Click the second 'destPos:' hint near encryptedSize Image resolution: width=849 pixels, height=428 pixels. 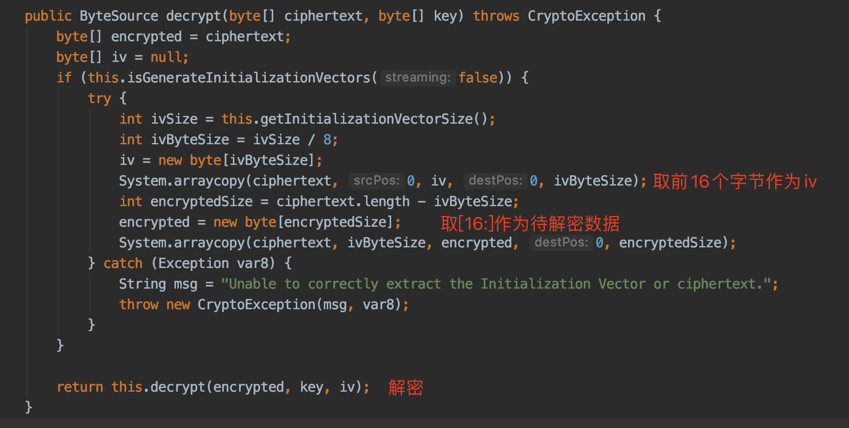pyautogui.click(x=561, y=242)
